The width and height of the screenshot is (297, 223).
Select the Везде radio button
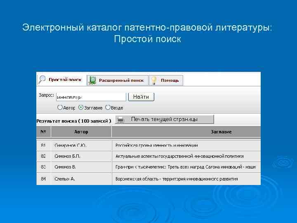click(x=108, y=107)
